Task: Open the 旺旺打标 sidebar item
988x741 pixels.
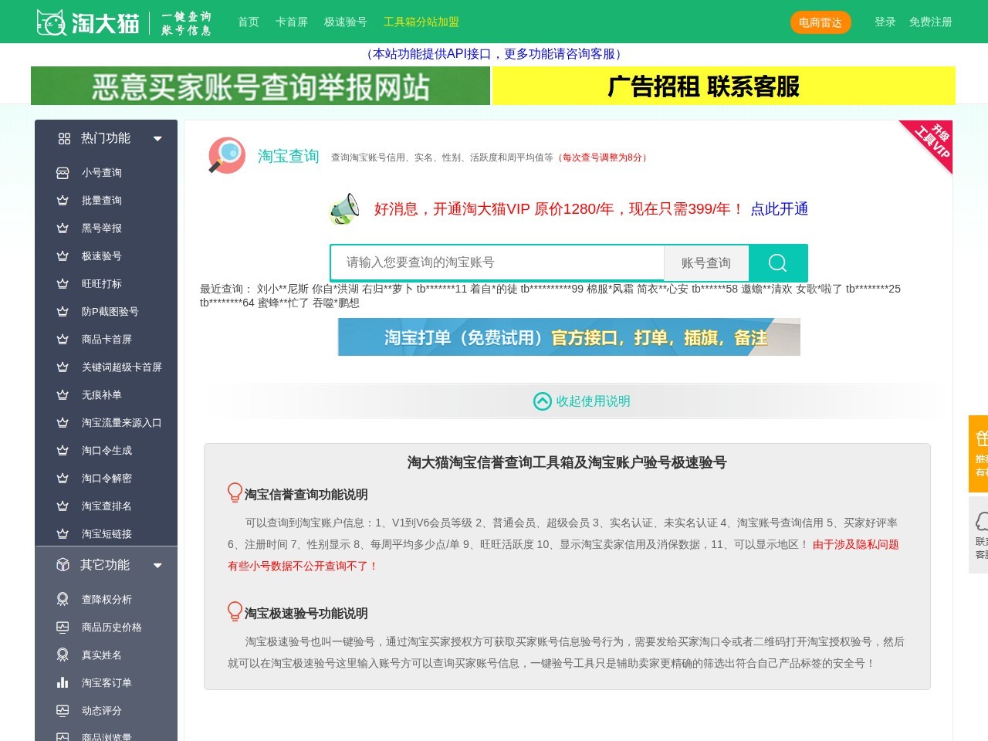Action: tap(102, 284)
